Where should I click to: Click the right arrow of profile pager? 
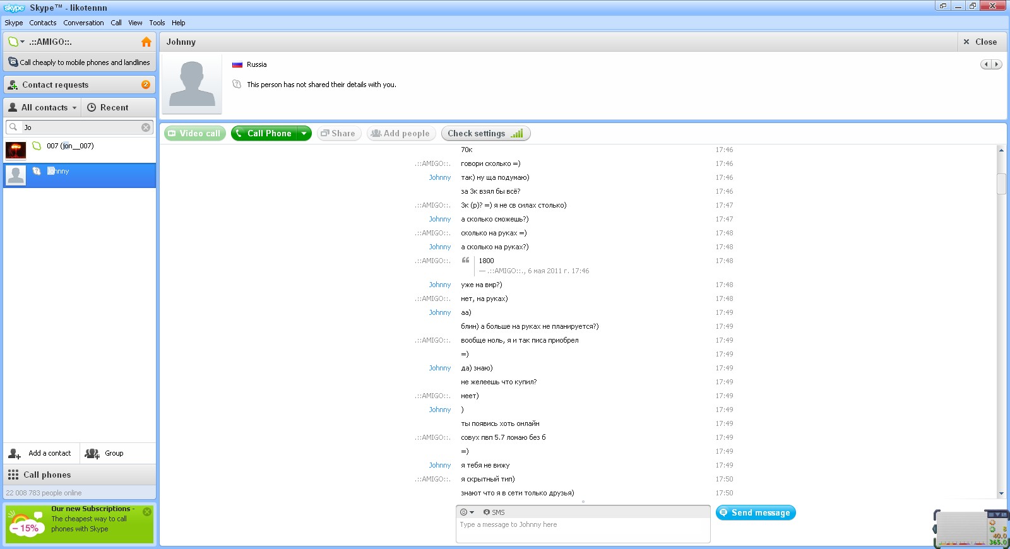click(x=997, y=64)
